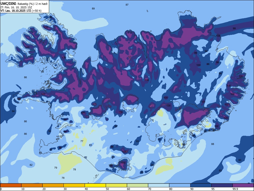Pick the 95–99.9 indigo legend swatch
The height and width of the screenshot is (191, 254).
point(222,185)
